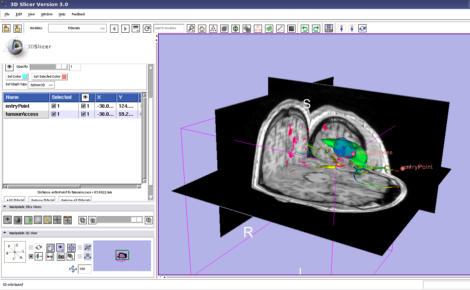Image resolution: width=470 pixels, height=290 pixels.
Task: Click the Home module icon in toolbar
Action: tap(202, 28)
